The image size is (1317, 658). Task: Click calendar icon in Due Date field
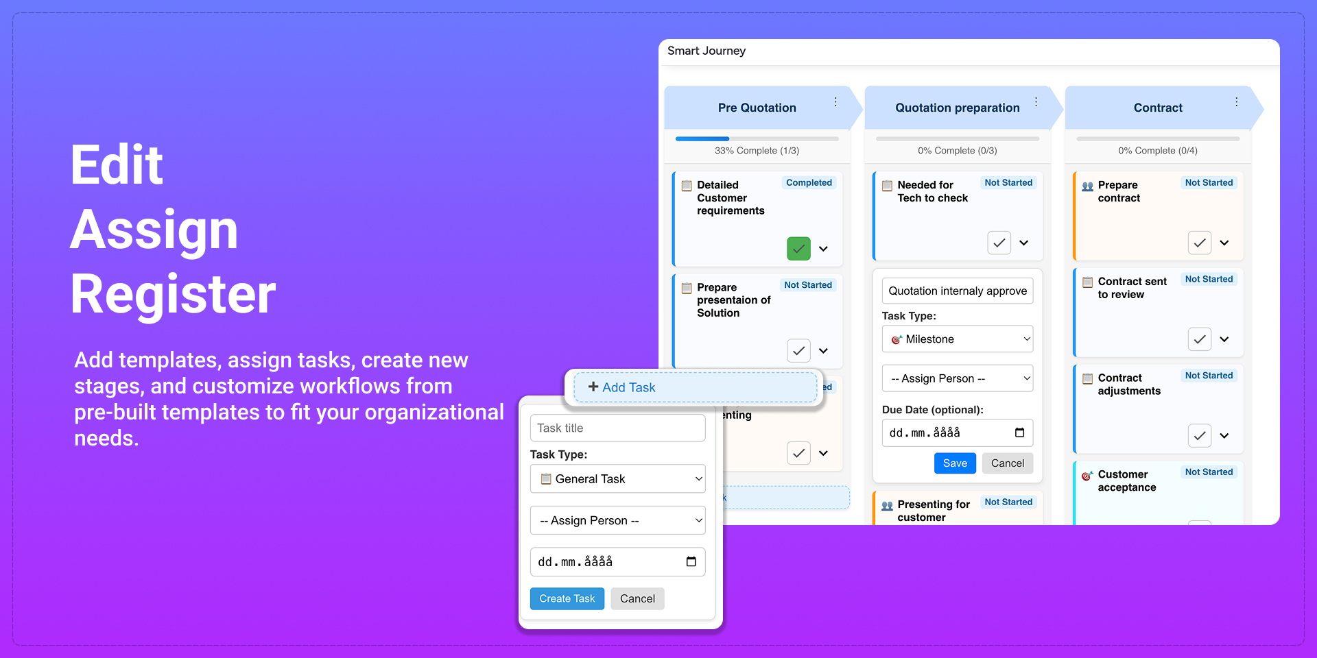click(1019, 432)
